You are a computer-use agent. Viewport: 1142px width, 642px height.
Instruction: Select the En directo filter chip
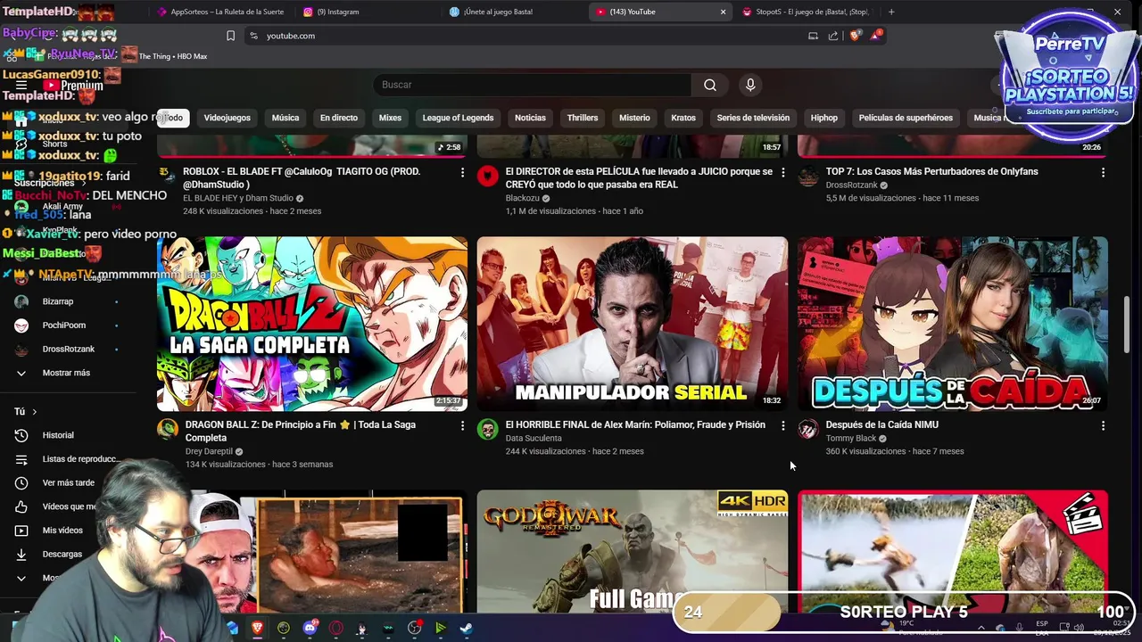pyautogui.click(x=339, y=118)
